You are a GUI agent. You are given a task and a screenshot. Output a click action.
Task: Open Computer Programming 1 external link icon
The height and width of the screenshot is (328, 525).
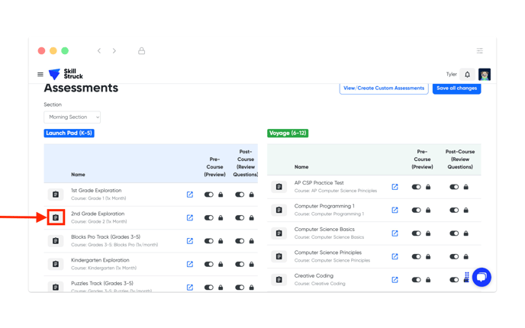pos(395,211)
